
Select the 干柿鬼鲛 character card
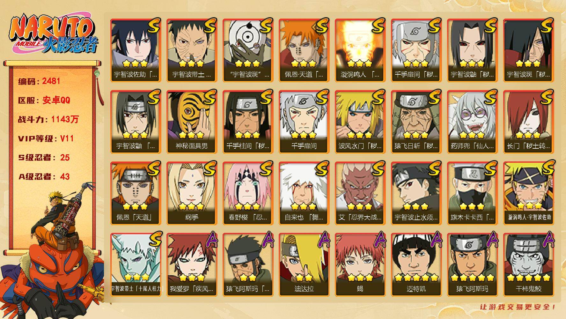coord(528,265)
